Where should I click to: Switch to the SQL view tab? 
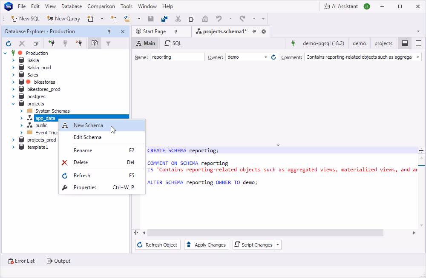coord(173,43)
